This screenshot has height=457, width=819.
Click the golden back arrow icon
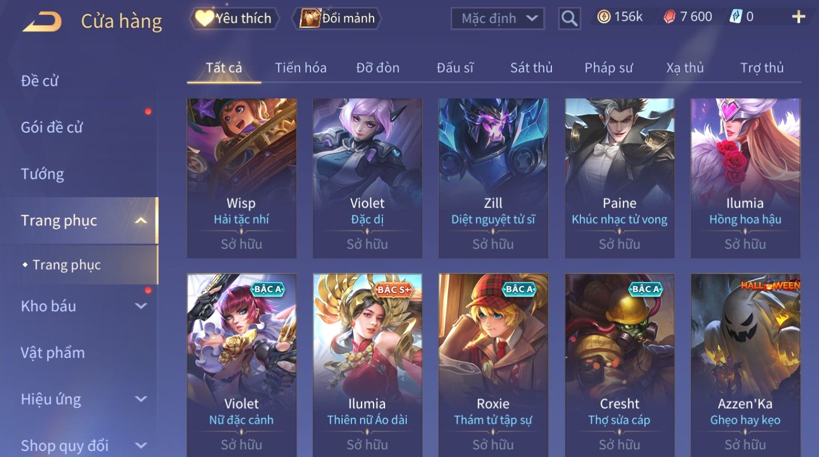42,22
